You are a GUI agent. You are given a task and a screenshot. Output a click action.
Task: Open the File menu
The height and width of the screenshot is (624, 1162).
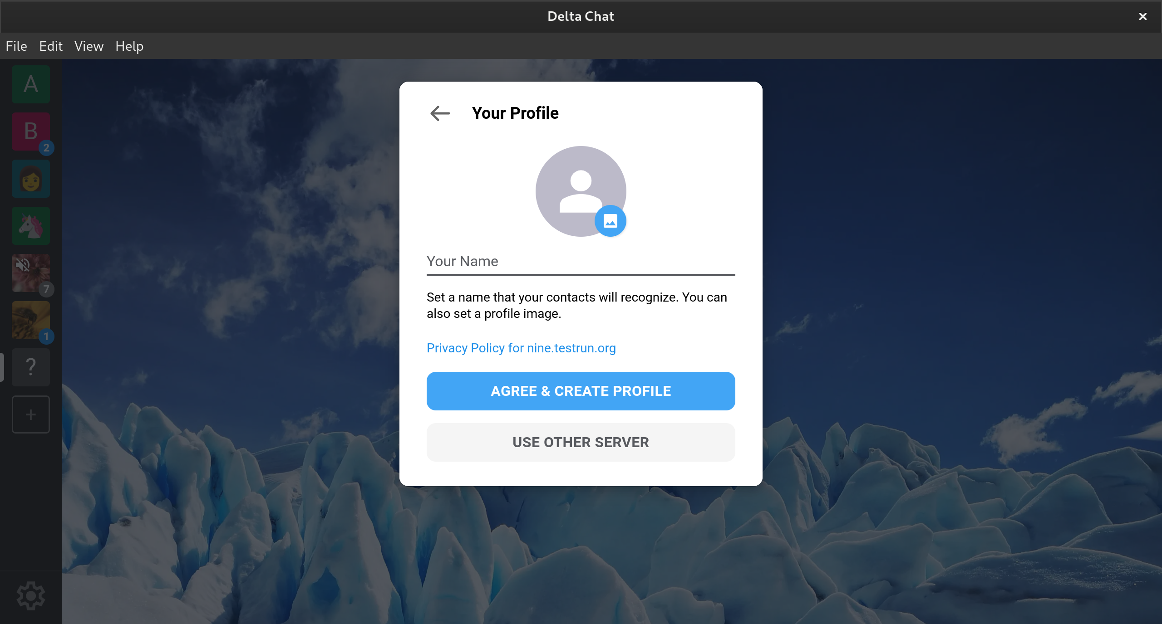pyautogui.click(x=16, y=46)
